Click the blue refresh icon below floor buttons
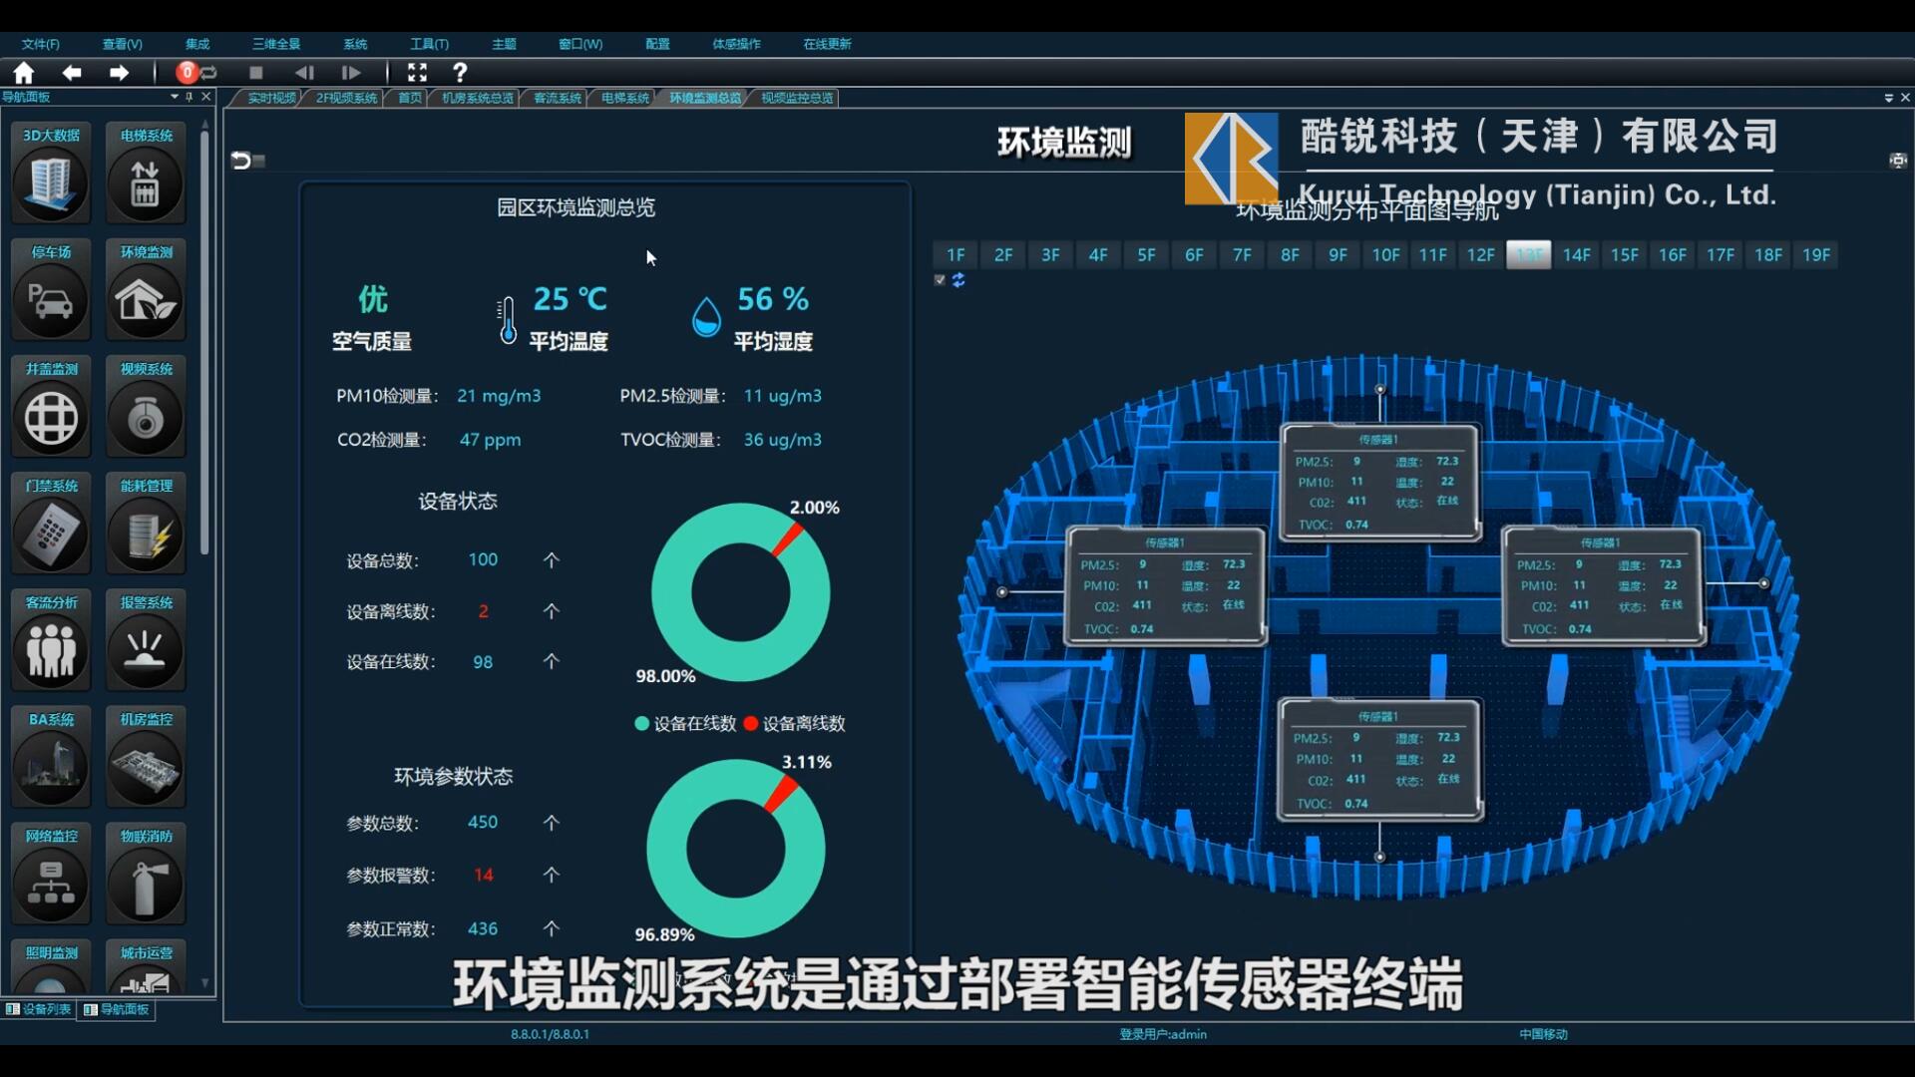This screenshot has height=1077, width=1915. pos(958,280)
